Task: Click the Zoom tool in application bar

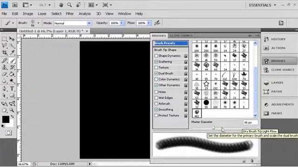Action: tap(69, 5)
